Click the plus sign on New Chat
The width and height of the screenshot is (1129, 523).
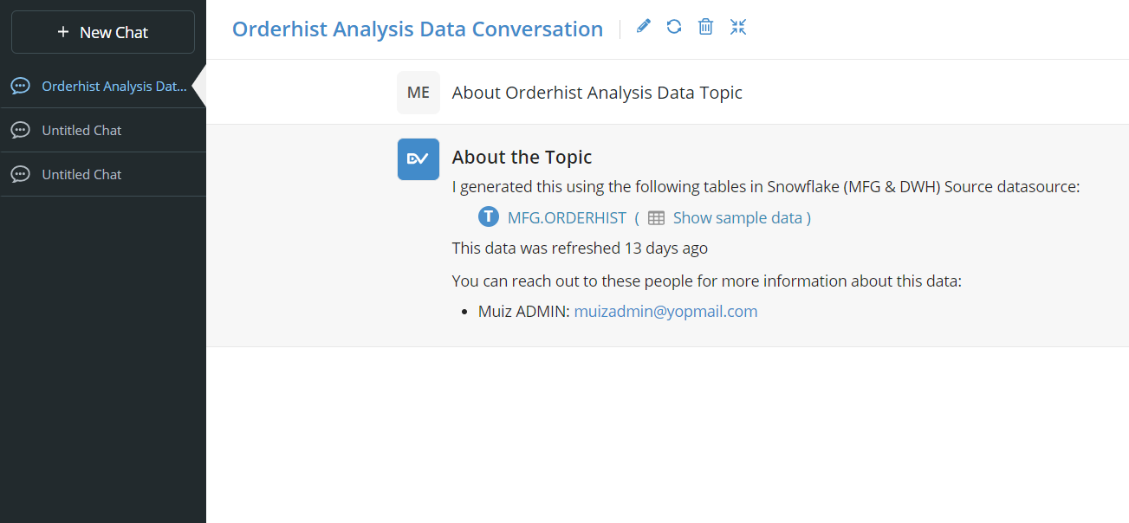tap(63, 32)
